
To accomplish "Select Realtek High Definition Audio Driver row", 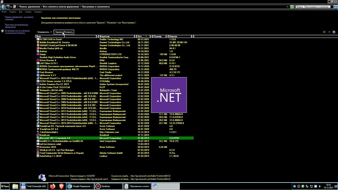I will pyautogui.click(x=115, y=57).
